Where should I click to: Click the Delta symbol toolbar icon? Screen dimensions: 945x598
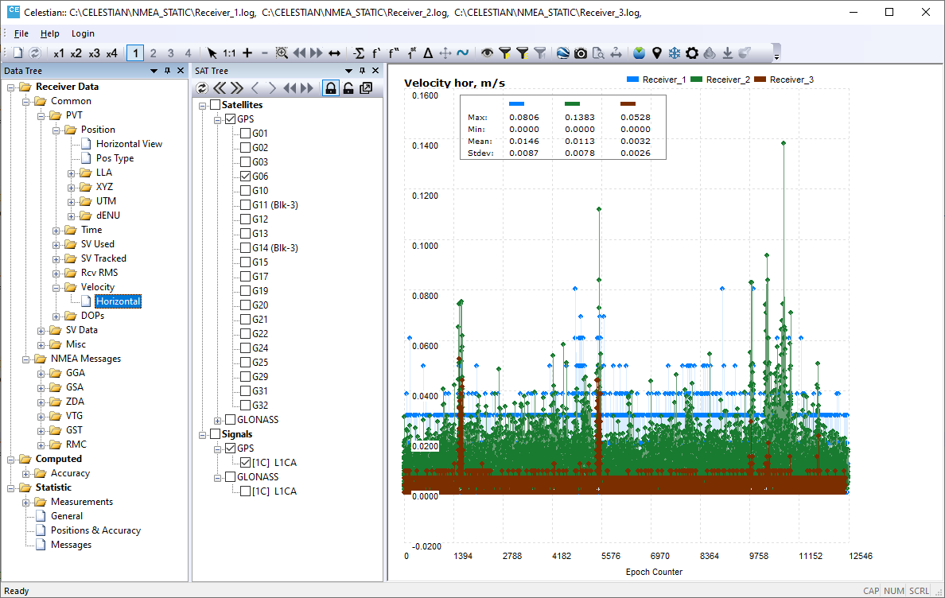click(428, 53)
